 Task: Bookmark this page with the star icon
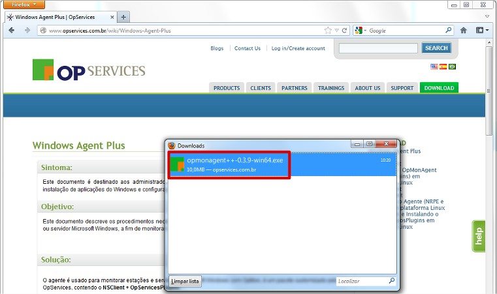[x=328, y=31]
